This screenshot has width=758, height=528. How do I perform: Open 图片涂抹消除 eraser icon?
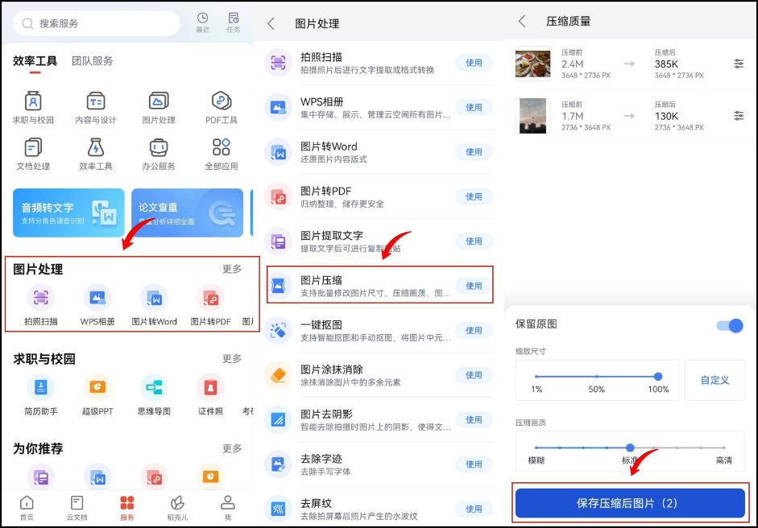point(278,375)
